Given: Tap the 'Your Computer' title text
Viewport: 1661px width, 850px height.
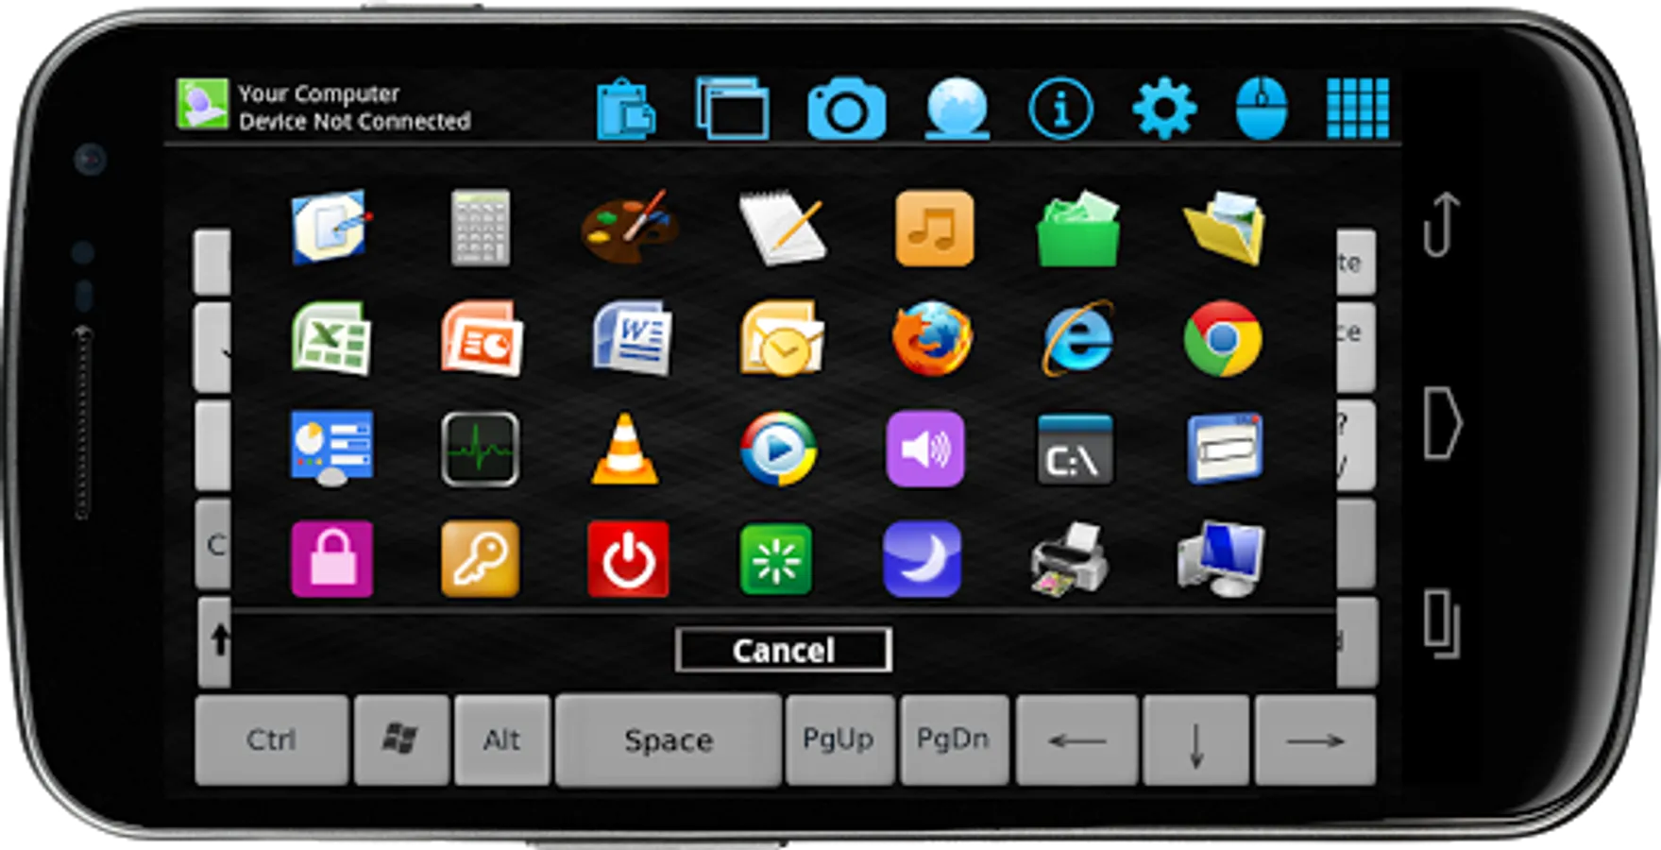Looking at the screenshot, I should 319,93.
